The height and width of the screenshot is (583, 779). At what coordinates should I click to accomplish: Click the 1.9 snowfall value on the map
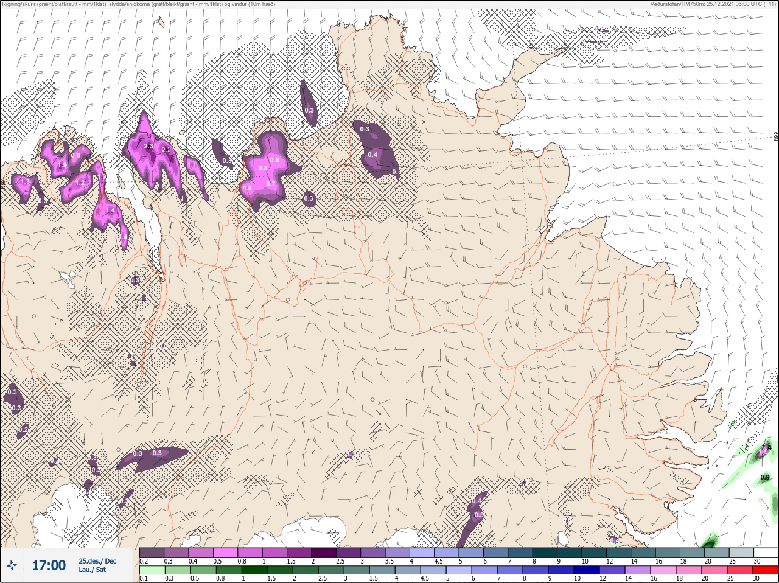coord(62,166)
